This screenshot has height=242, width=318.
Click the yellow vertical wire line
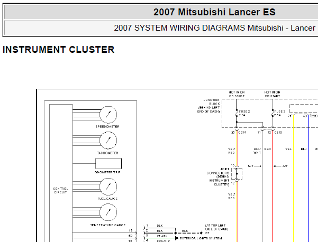(293, 178)
